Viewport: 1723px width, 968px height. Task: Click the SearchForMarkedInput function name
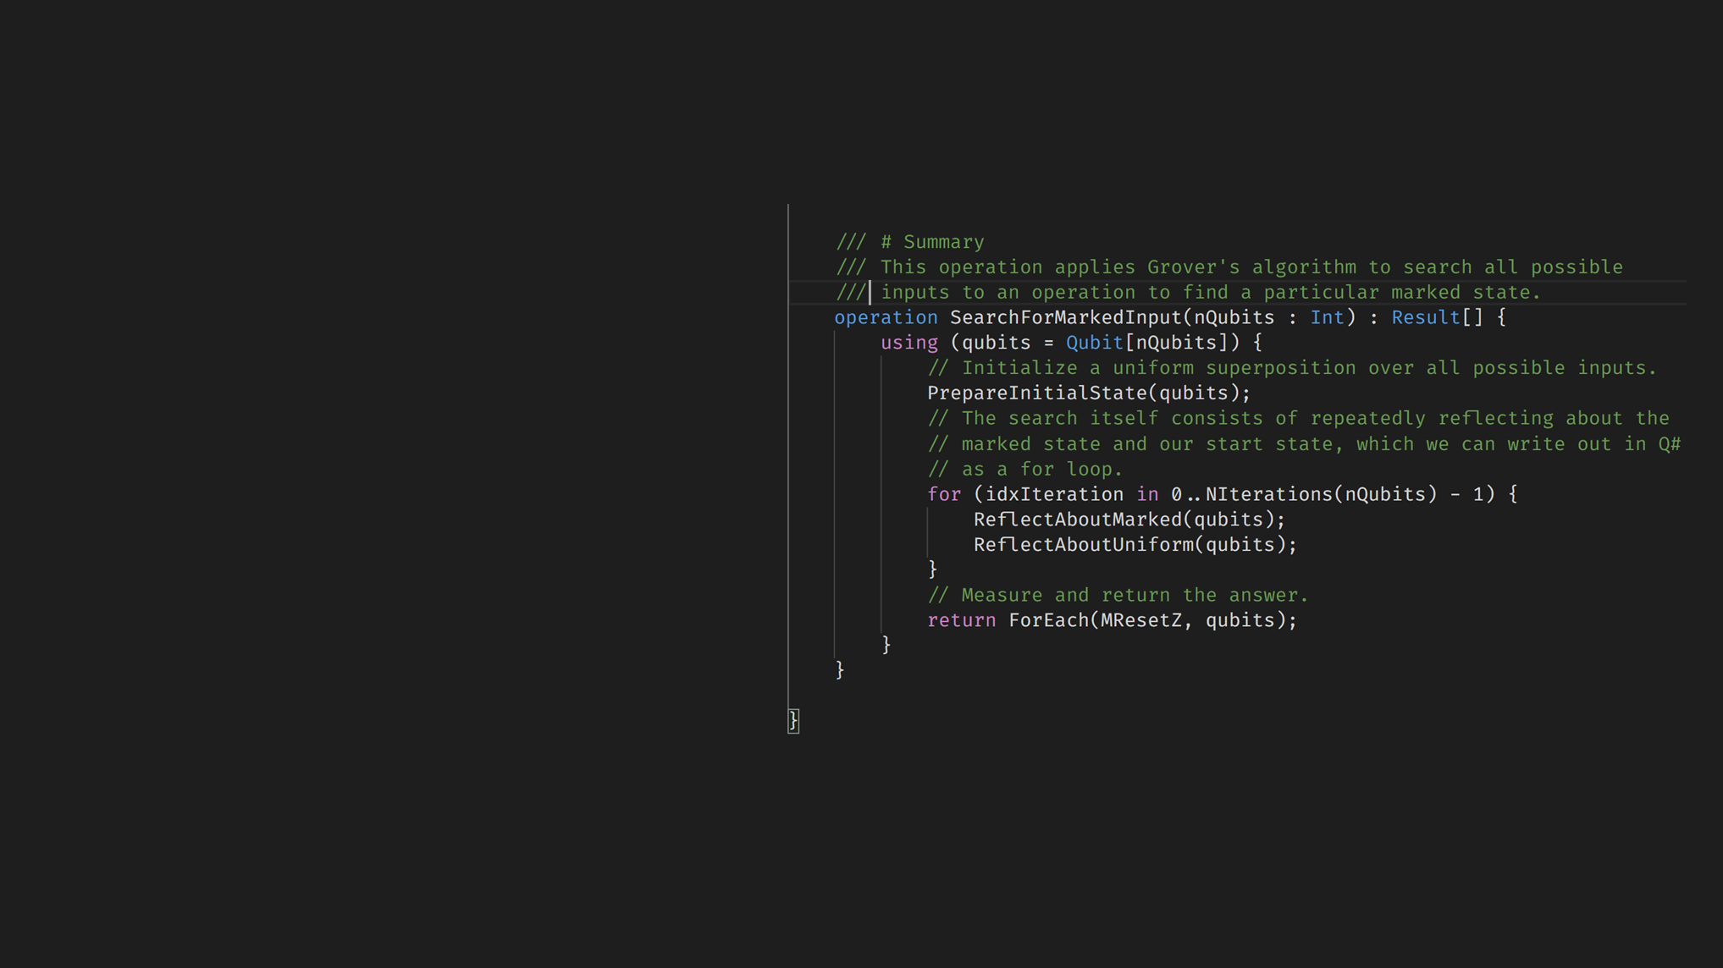pyautogui.click(x=1065, y=317)
